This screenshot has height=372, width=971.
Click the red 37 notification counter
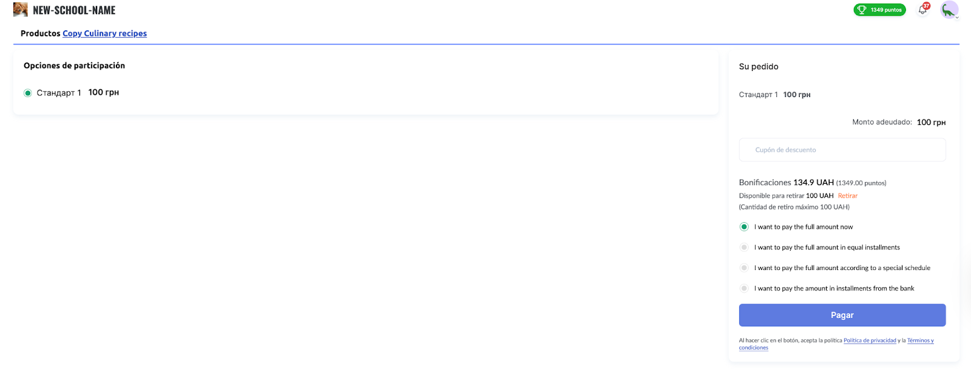pos(927,6)
